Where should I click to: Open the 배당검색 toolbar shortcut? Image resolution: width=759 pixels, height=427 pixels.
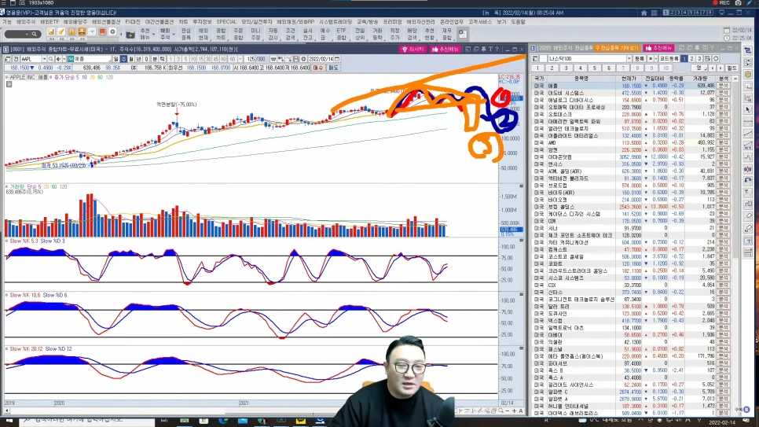point(412,34)
